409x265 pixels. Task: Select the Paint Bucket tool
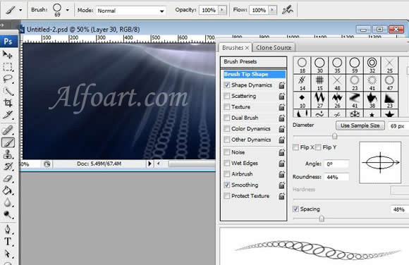7,191
